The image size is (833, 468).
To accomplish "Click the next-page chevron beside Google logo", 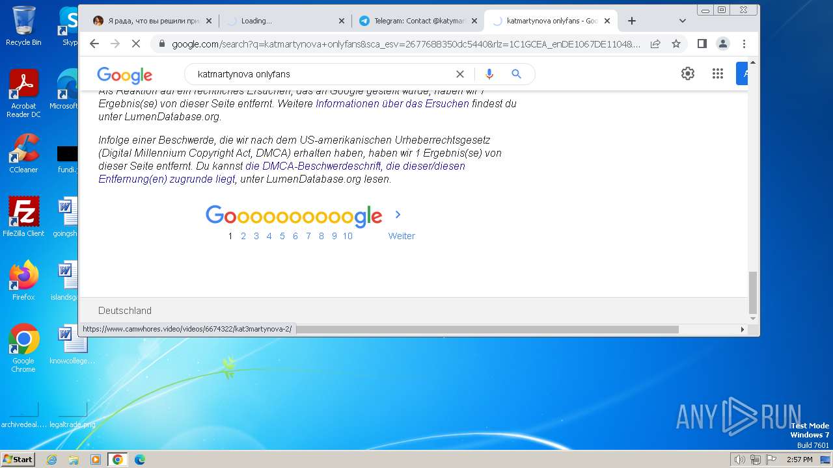I will coord(398,214).
